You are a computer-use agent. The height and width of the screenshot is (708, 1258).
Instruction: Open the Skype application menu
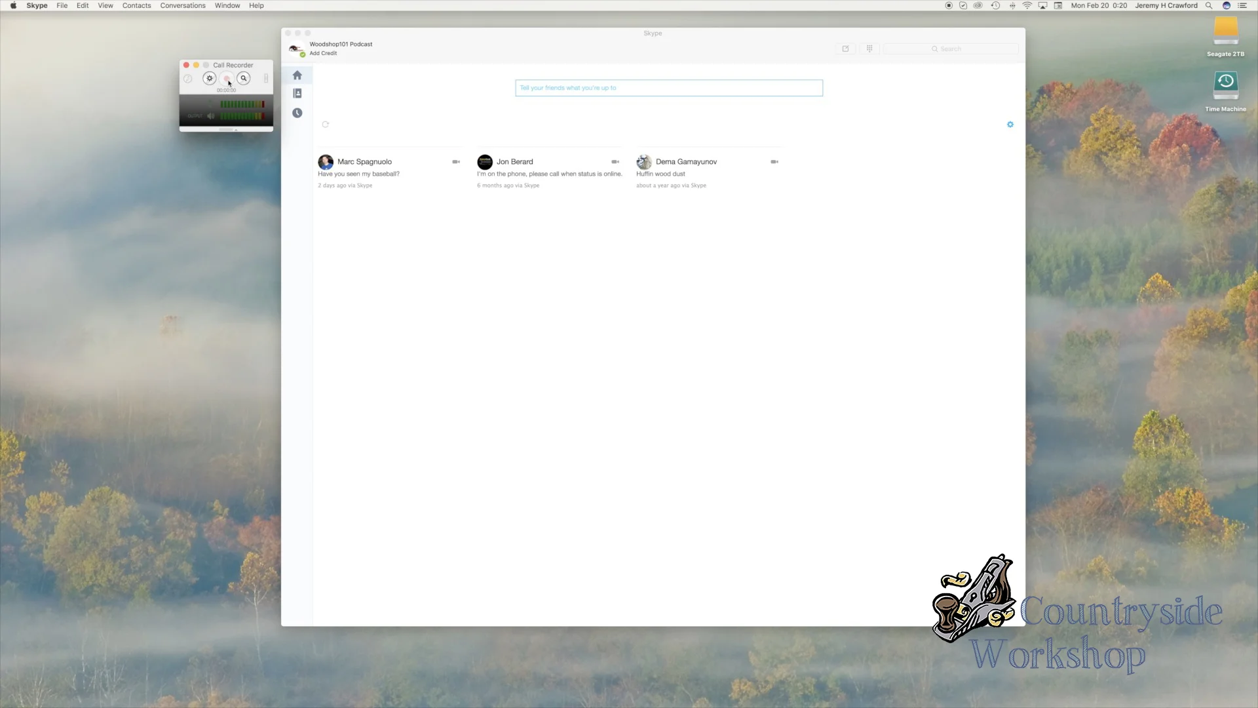37,5
